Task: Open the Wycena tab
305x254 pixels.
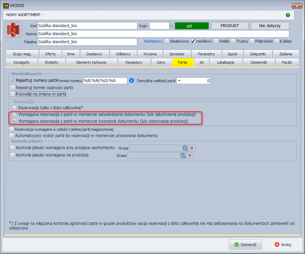Action: click(150, 54)
